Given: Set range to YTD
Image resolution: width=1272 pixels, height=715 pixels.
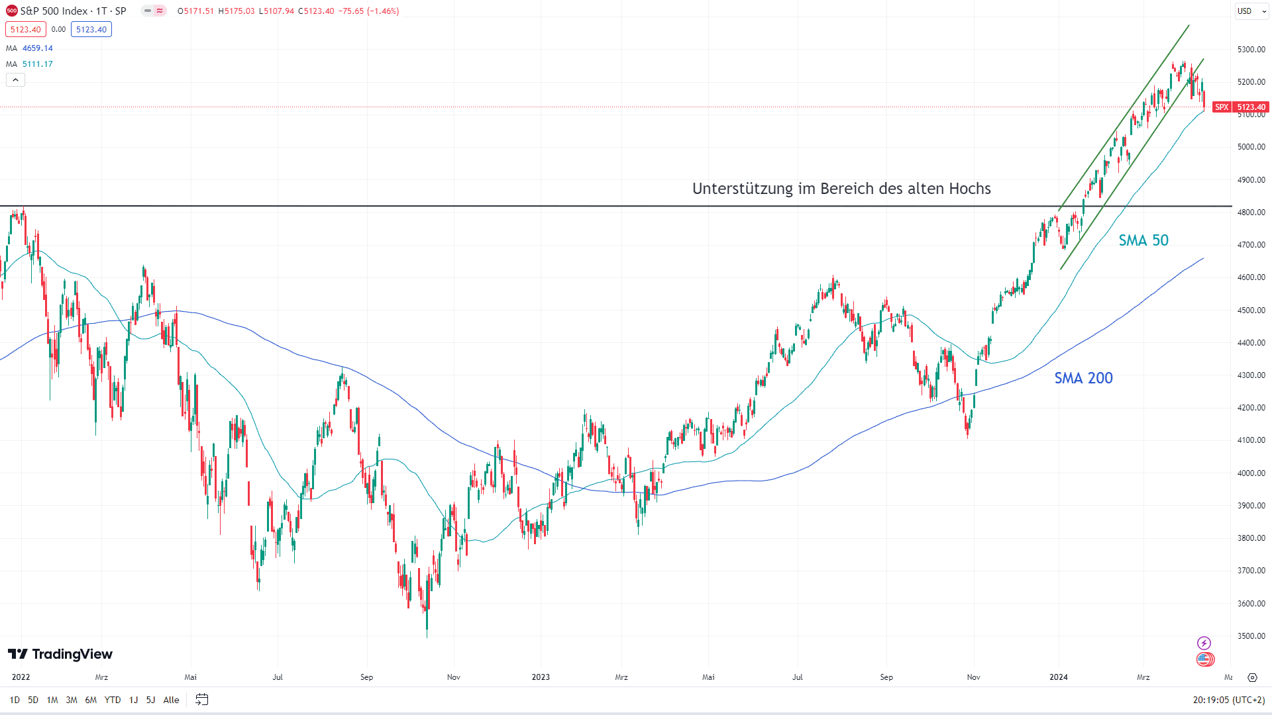Looking at the screenshot, I should point(113,700).
